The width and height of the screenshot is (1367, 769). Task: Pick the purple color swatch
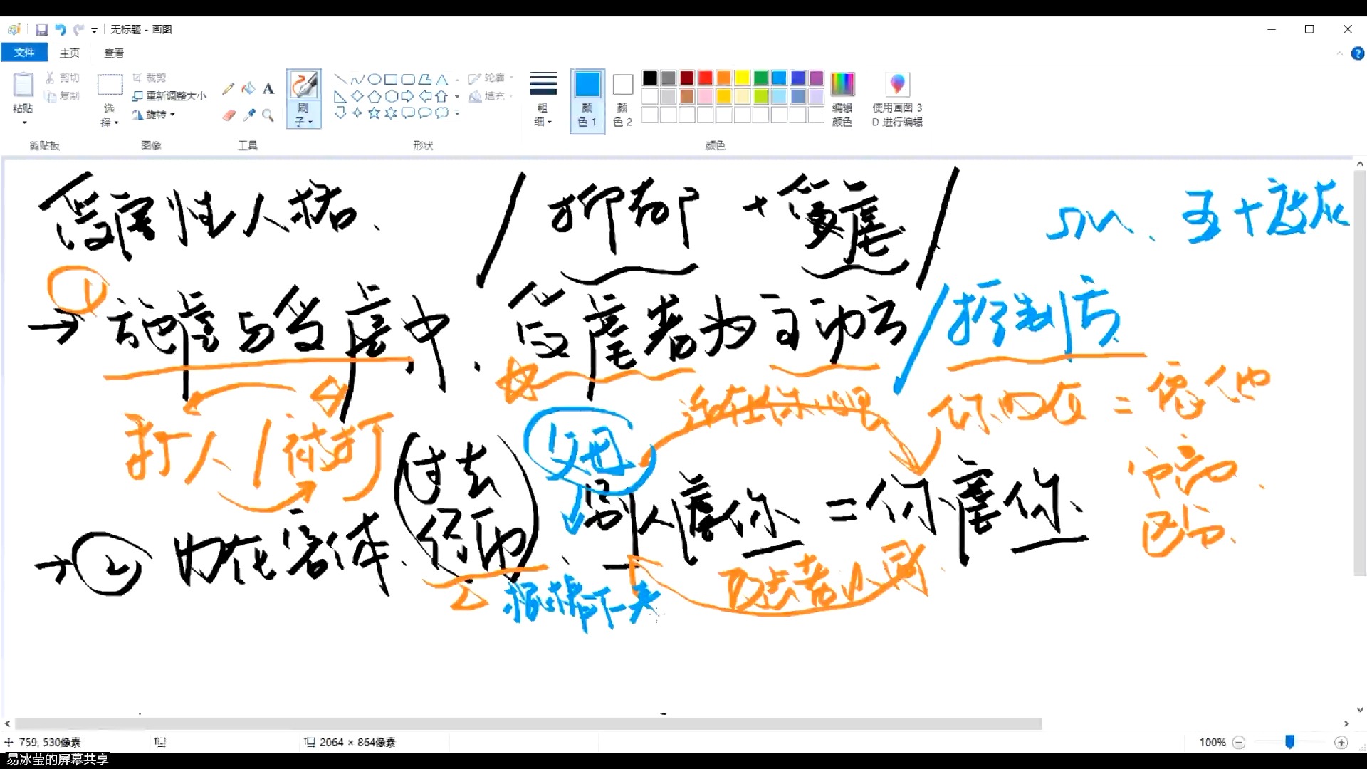[817, 78]
